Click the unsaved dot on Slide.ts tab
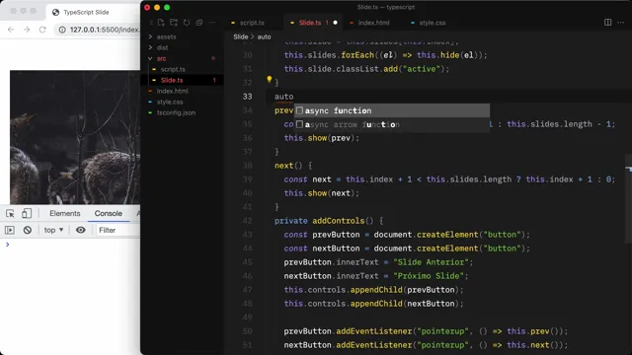Screen dimensions: 632x355 (x=335, y=23)
